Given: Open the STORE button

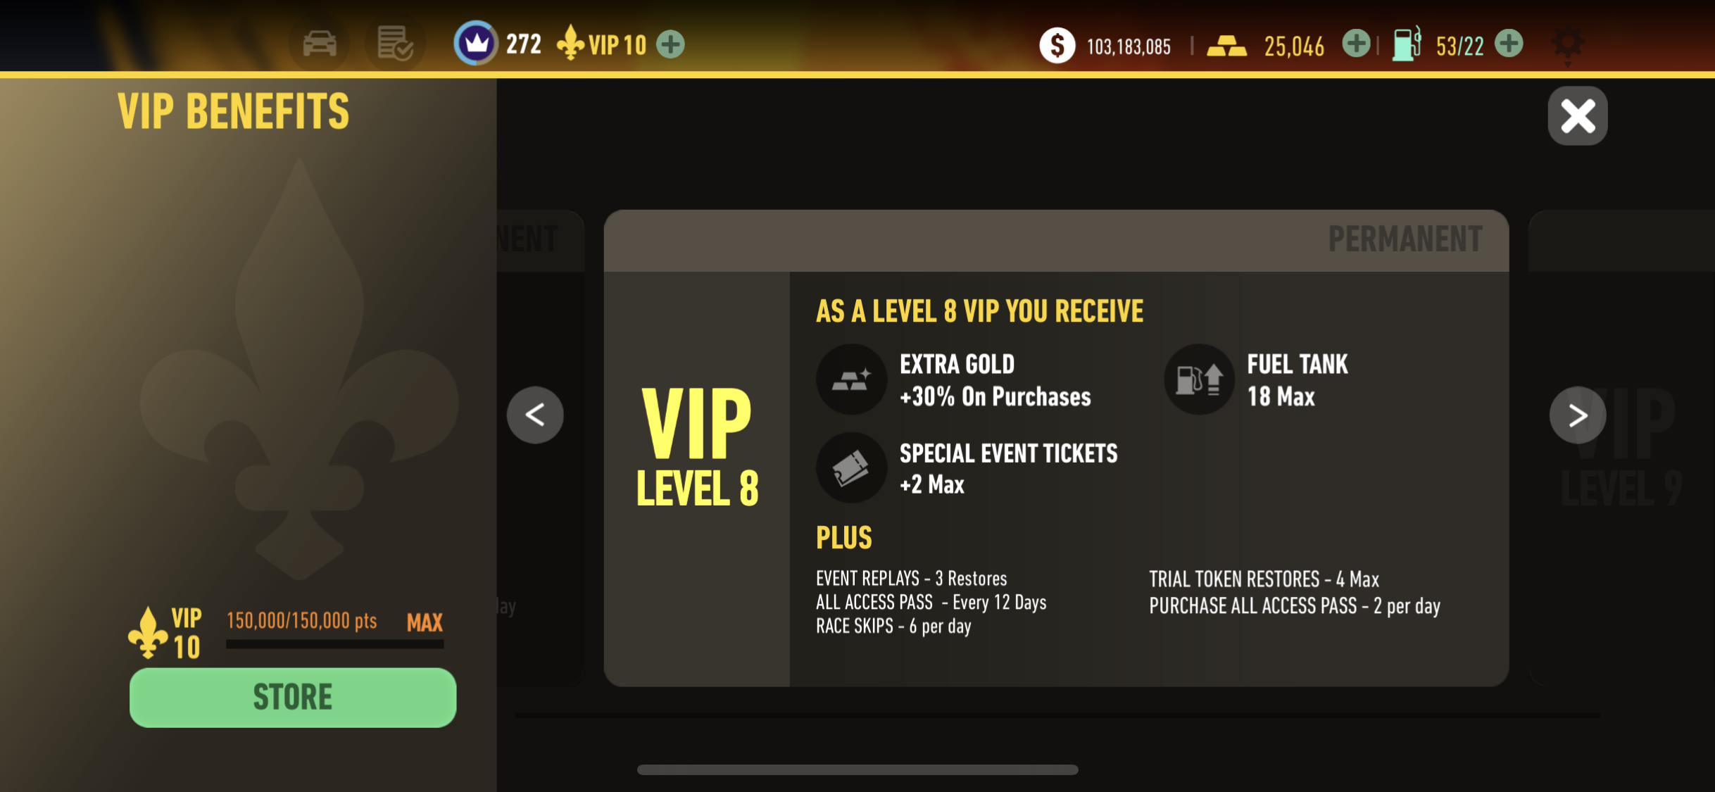Looking at the screenshot, I should point(293,697).
